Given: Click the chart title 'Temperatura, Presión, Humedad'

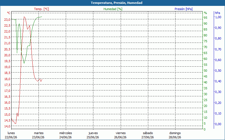Looking at the screenshot, I should (x=116, y=3).
